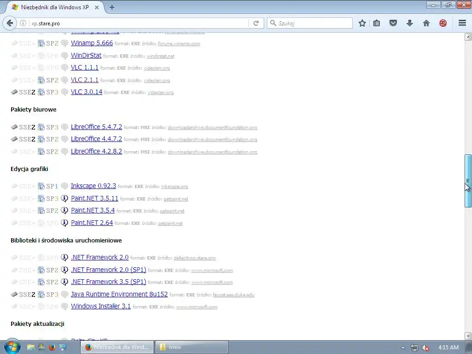Go to the home page
Viewport: 472px width, 354px height.
426,23
